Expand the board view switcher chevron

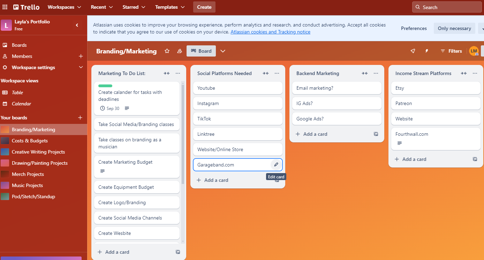pyautogui.click(x=223, y=51)
